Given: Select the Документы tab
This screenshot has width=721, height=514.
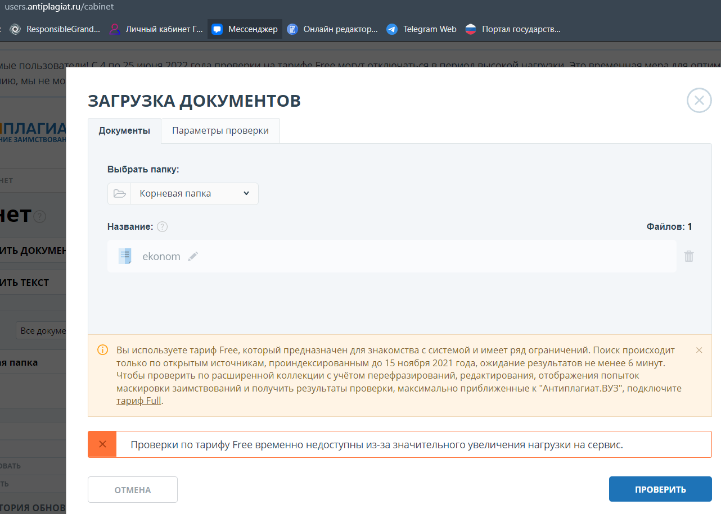Looking at the screenshot, I should pyautogui.click(x=124, y=130).
